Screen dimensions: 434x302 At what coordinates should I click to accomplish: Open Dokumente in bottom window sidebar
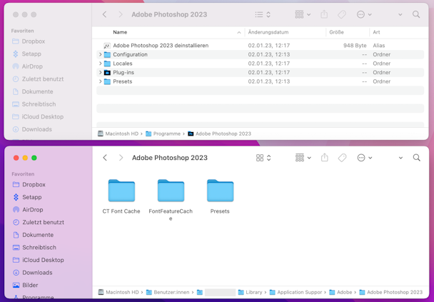pyautogui.click(x=33, y=235)
